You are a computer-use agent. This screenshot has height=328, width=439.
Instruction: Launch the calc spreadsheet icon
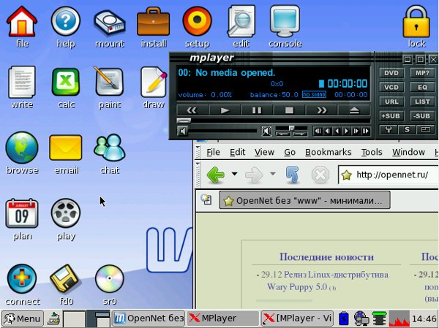[x=66, y=82]
